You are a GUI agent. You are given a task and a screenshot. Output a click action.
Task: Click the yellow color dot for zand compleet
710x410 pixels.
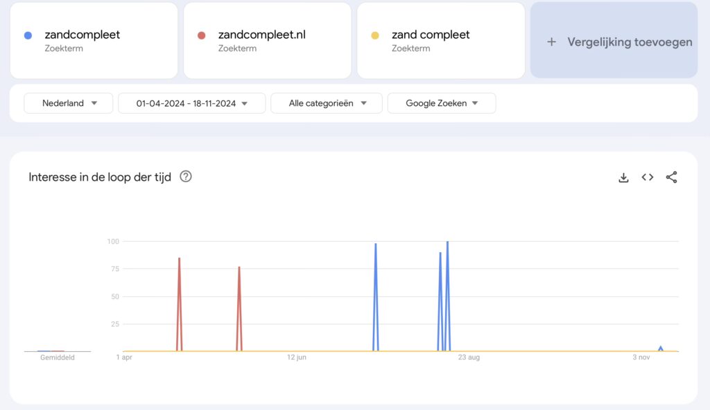click(375, 35)
